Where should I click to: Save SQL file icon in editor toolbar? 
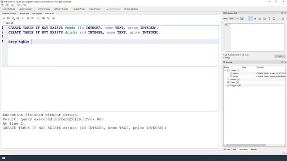(x=13, y=18)
